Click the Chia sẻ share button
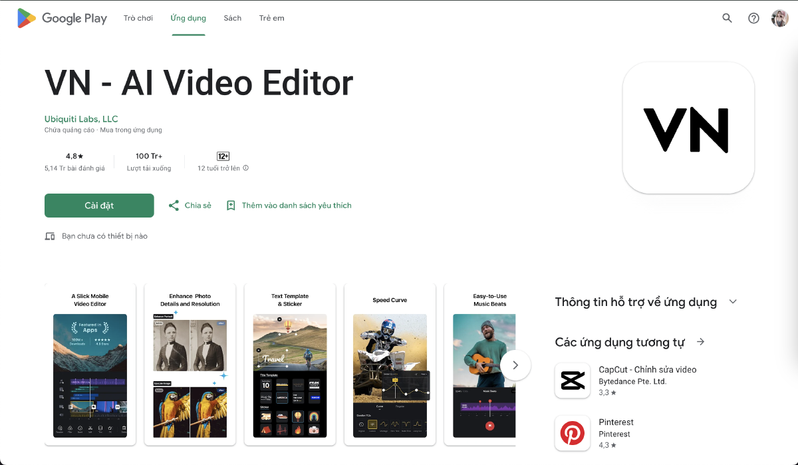This screenshot has height=465, width=798. point(190,206)
